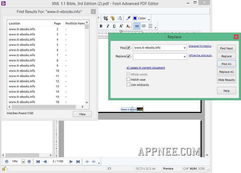Open the Find text dropdown

point(185,48)
